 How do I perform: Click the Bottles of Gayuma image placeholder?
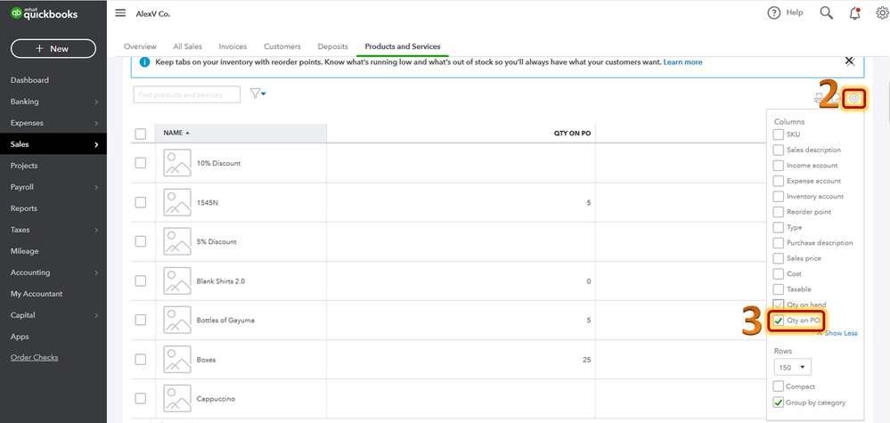(x=177, y=320)
